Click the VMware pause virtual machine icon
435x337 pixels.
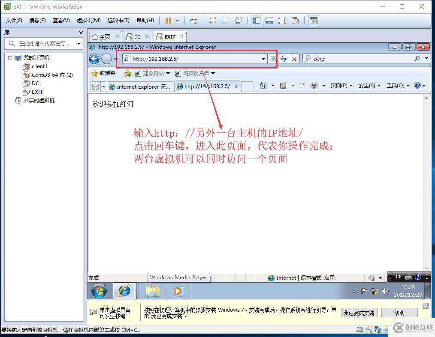click(x=168, y=21)
